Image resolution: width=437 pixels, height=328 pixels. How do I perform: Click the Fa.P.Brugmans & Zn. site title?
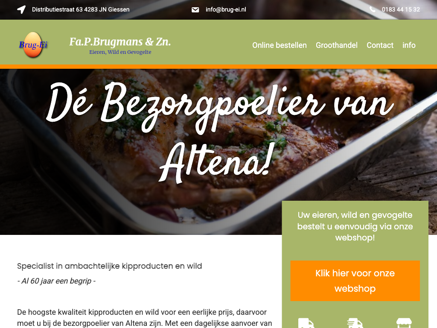[120, 41]
